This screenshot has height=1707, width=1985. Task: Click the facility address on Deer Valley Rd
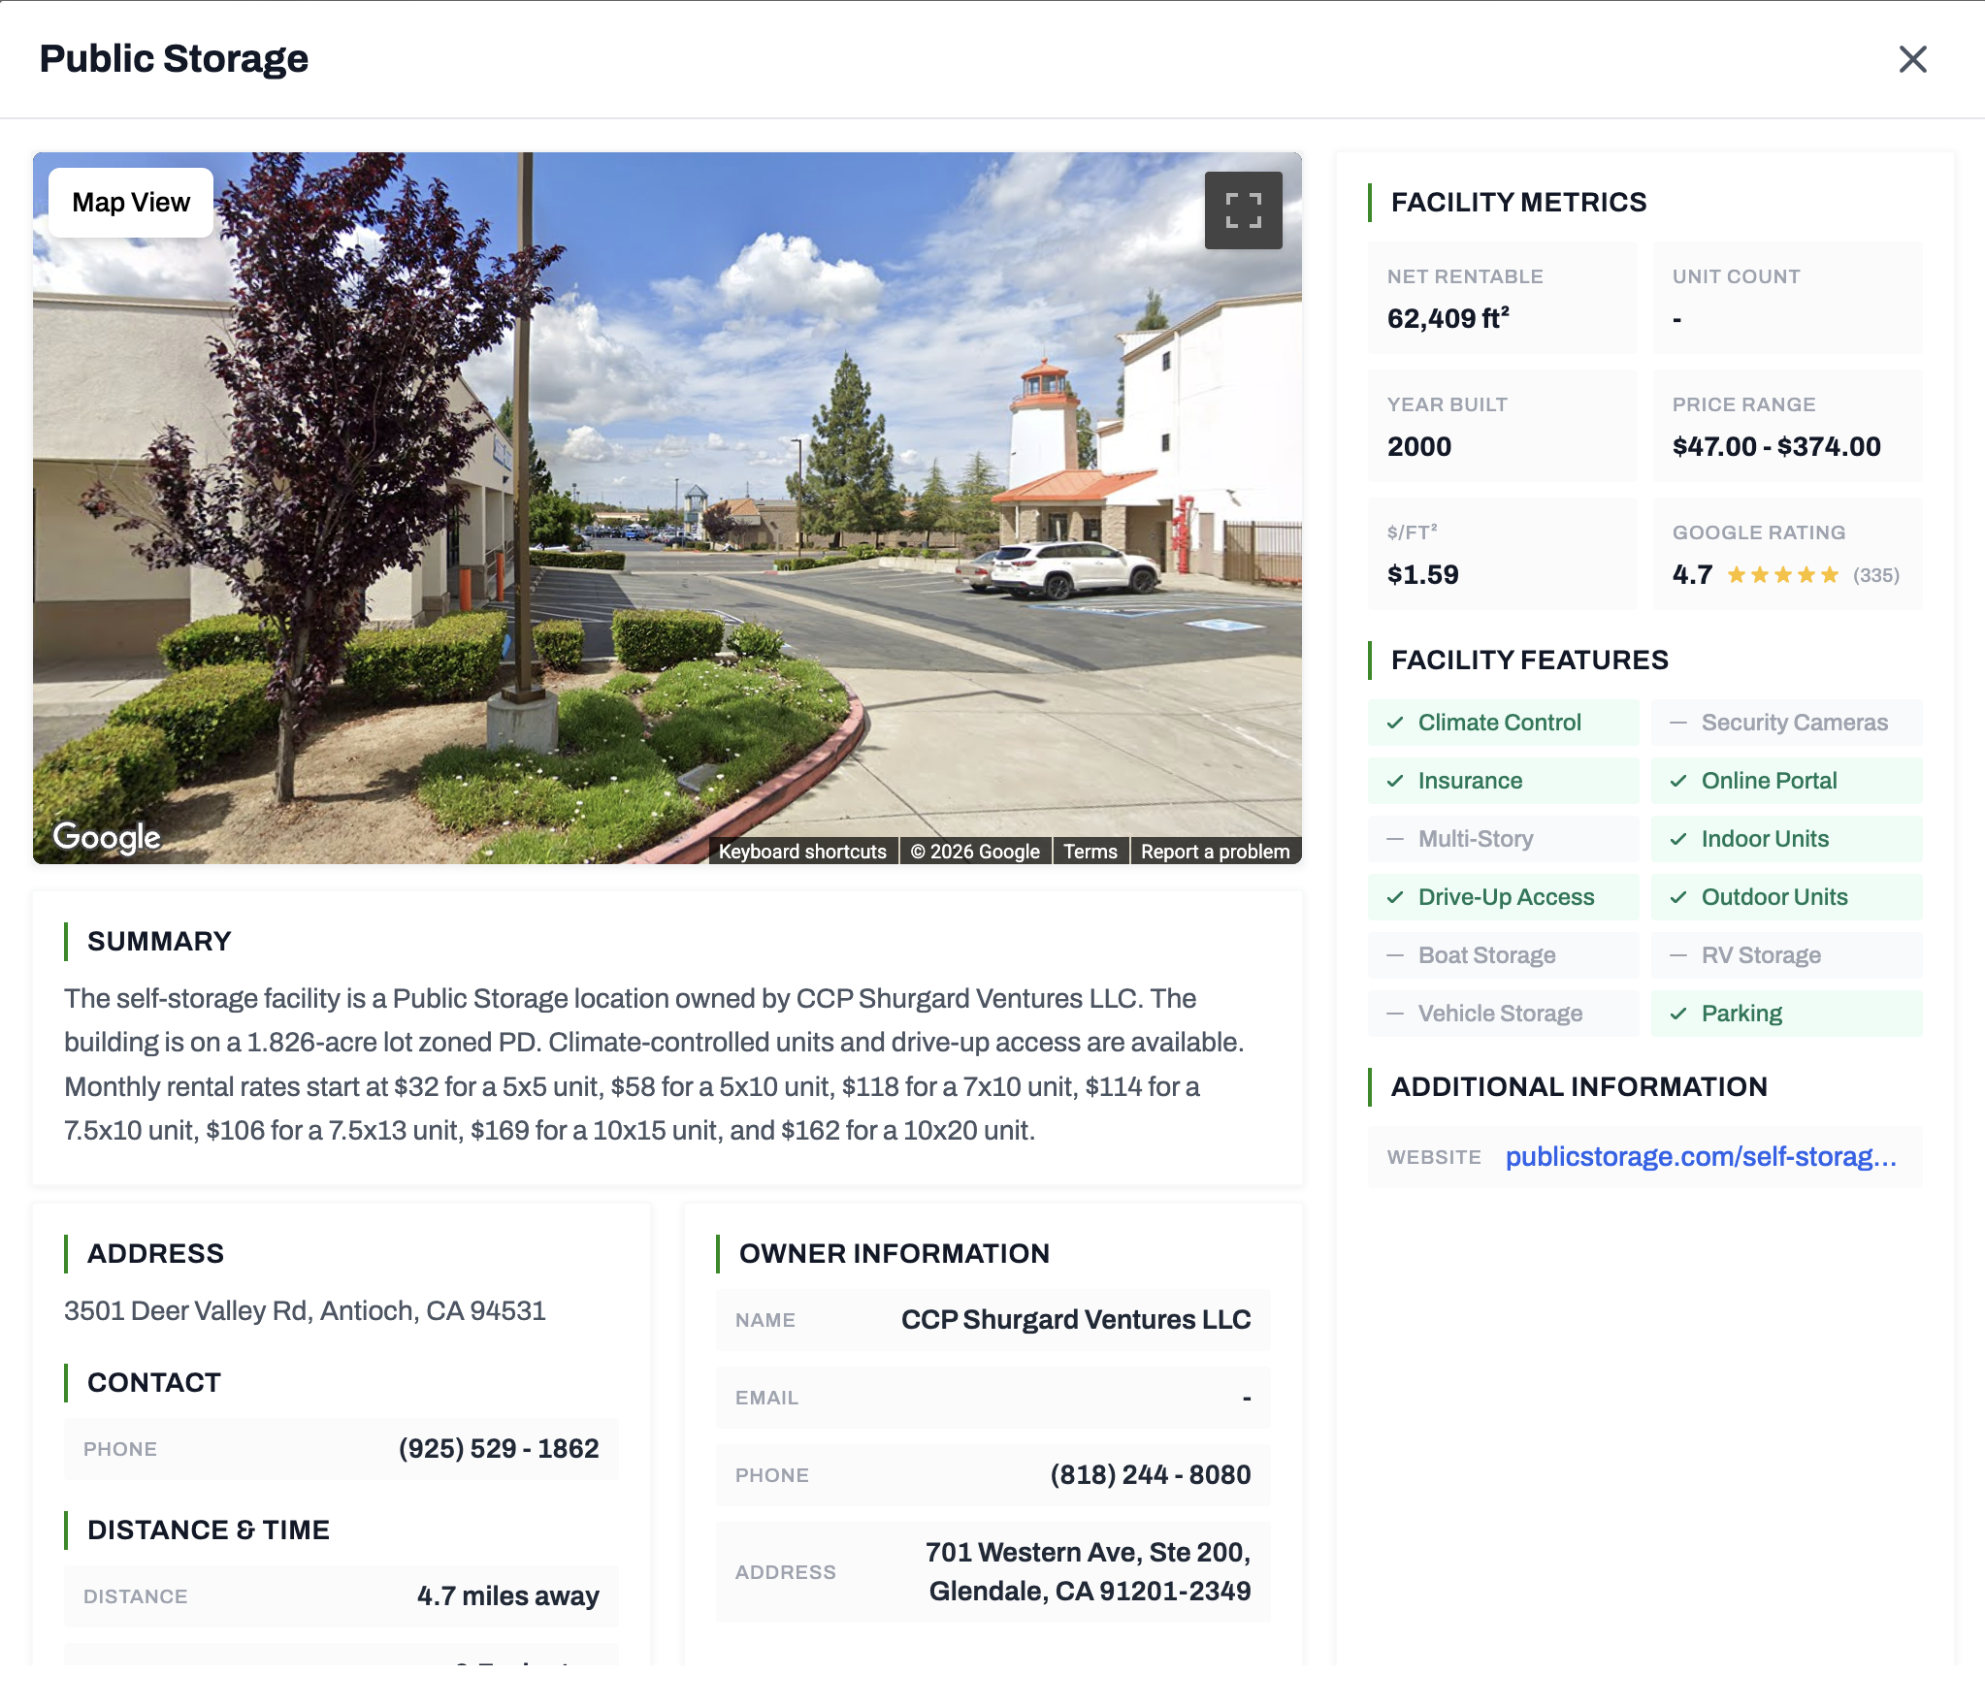(x=305, y=1311)
